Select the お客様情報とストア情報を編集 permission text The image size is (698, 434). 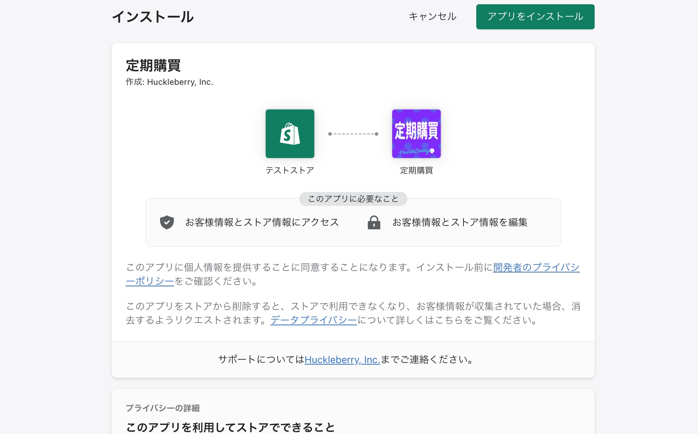tap(460, 222)
